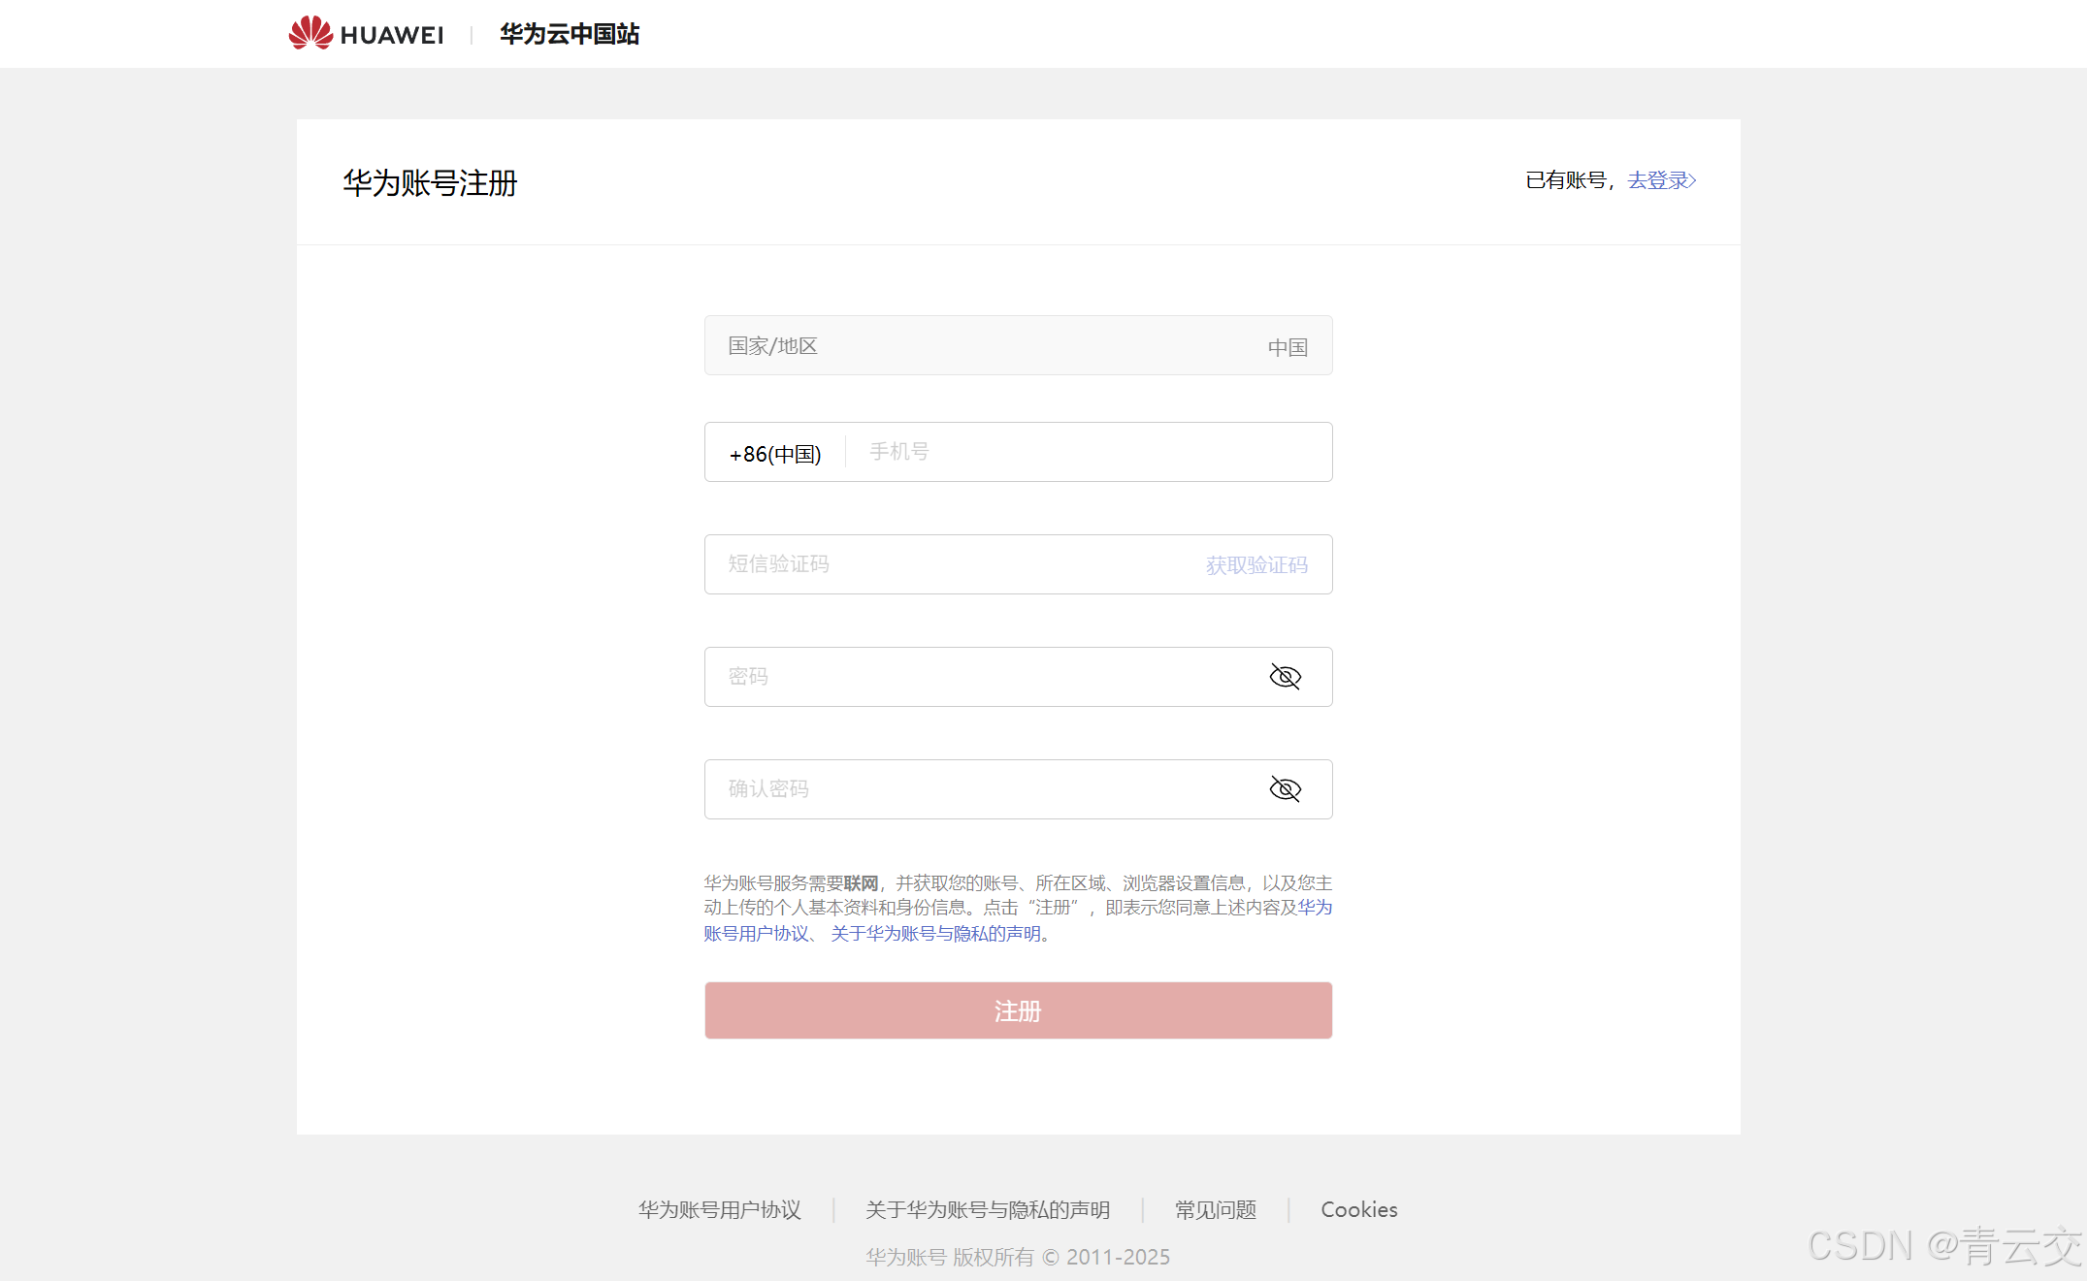The image size is (2087, 1281).
Task: Click the 注册 register button
Action: (x=1018, y=1010)
